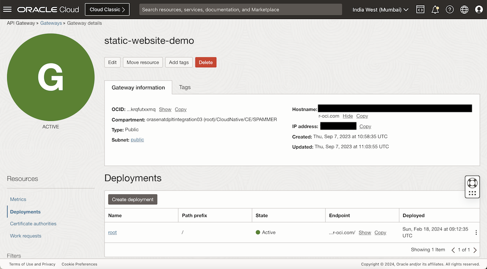
Task: Click the Cloud Classic button
Action: (x=107, y=10)
